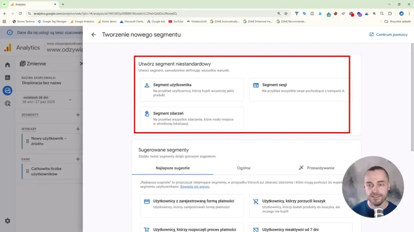The height and width of the screenshot is (232, 414).
Task: Open Google Analytics bookmark
Action: pyautogui.click(x=82, y=22)
